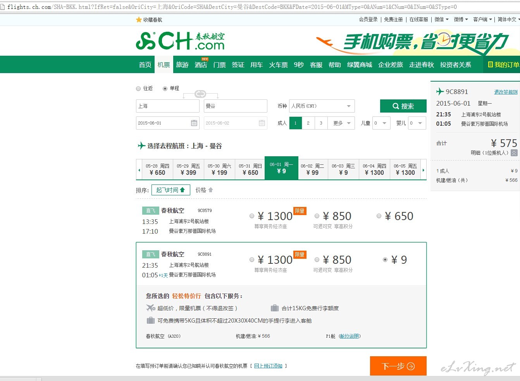Open the 儿童 children count dropdown

pos(381,123)
